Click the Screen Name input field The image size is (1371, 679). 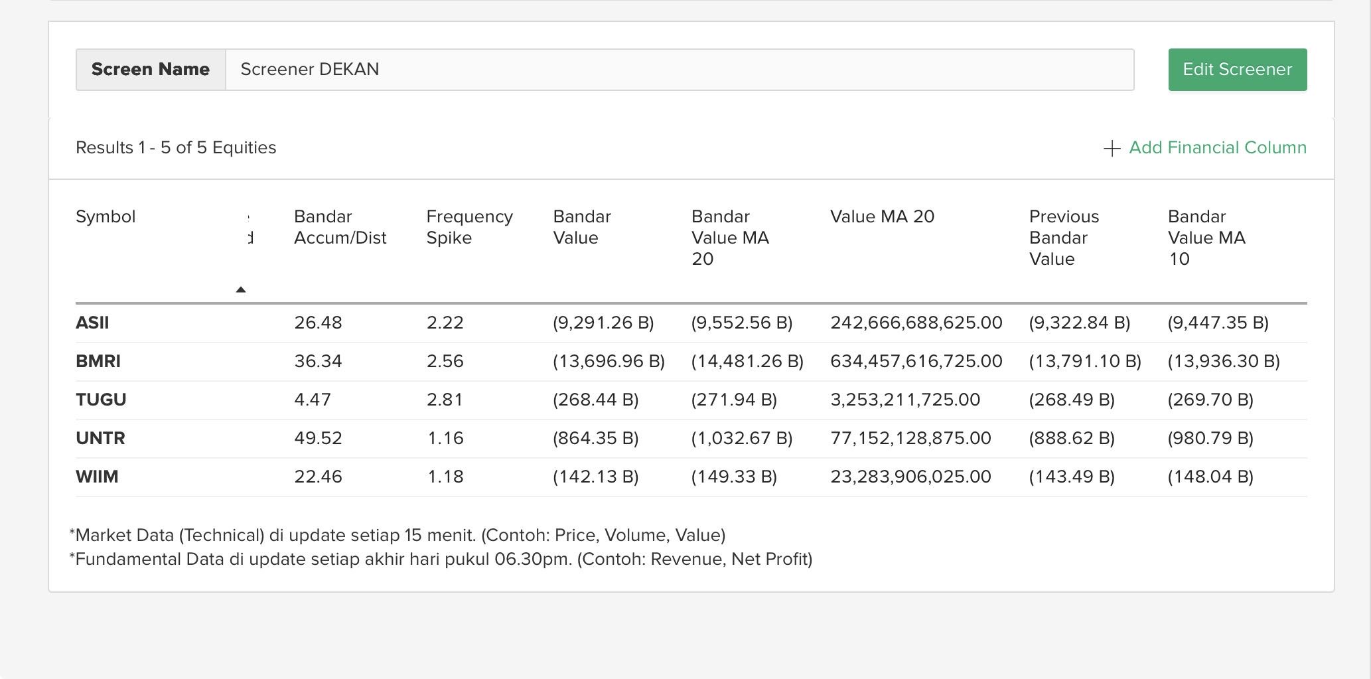tap(679, 70)
